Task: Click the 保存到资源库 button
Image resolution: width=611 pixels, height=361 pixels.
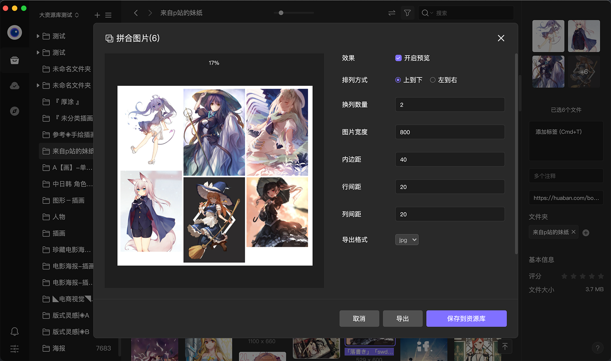Action: [x=466, y=319]
